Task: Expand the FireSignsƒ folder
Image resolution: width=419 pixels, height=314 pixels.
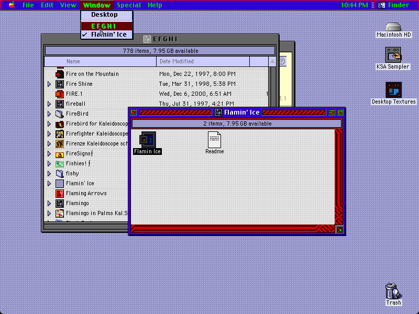Action: 49,153
